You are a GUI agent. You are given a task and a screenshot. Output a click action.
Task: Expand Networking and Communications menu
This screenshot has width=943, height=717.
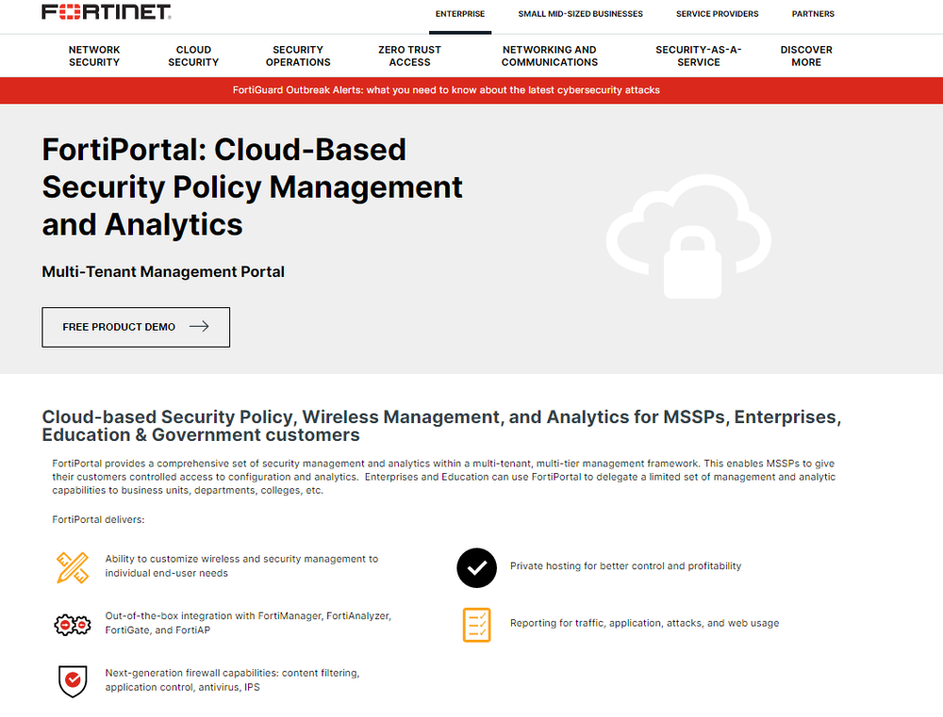(x=549, y=56)
